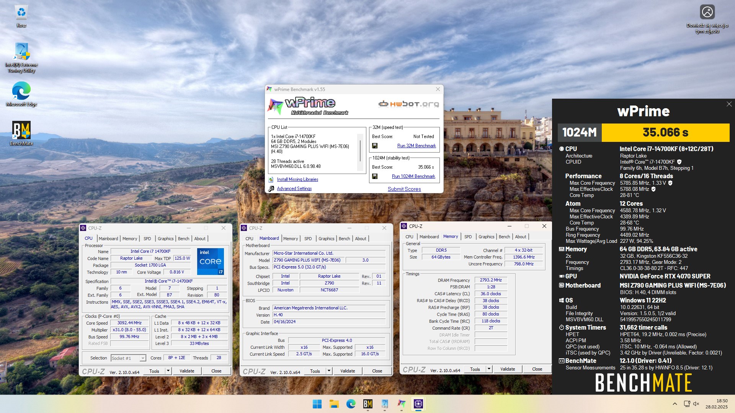Open Windows Start menu

(317, 404)
